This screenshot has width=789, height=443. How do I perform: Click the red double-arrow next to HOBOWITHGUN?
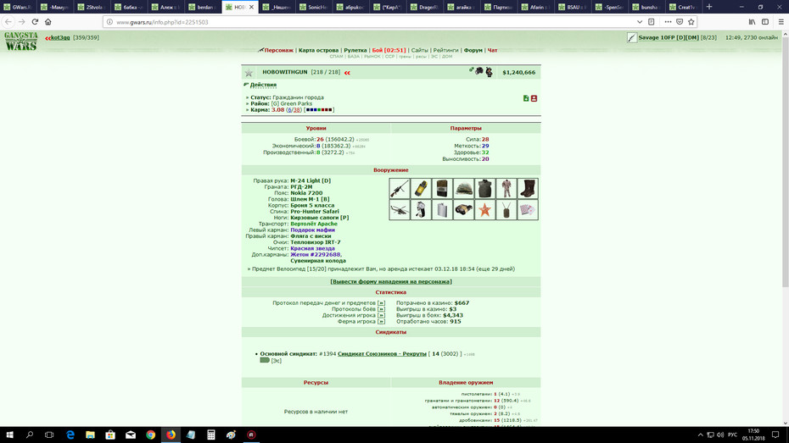347,73
